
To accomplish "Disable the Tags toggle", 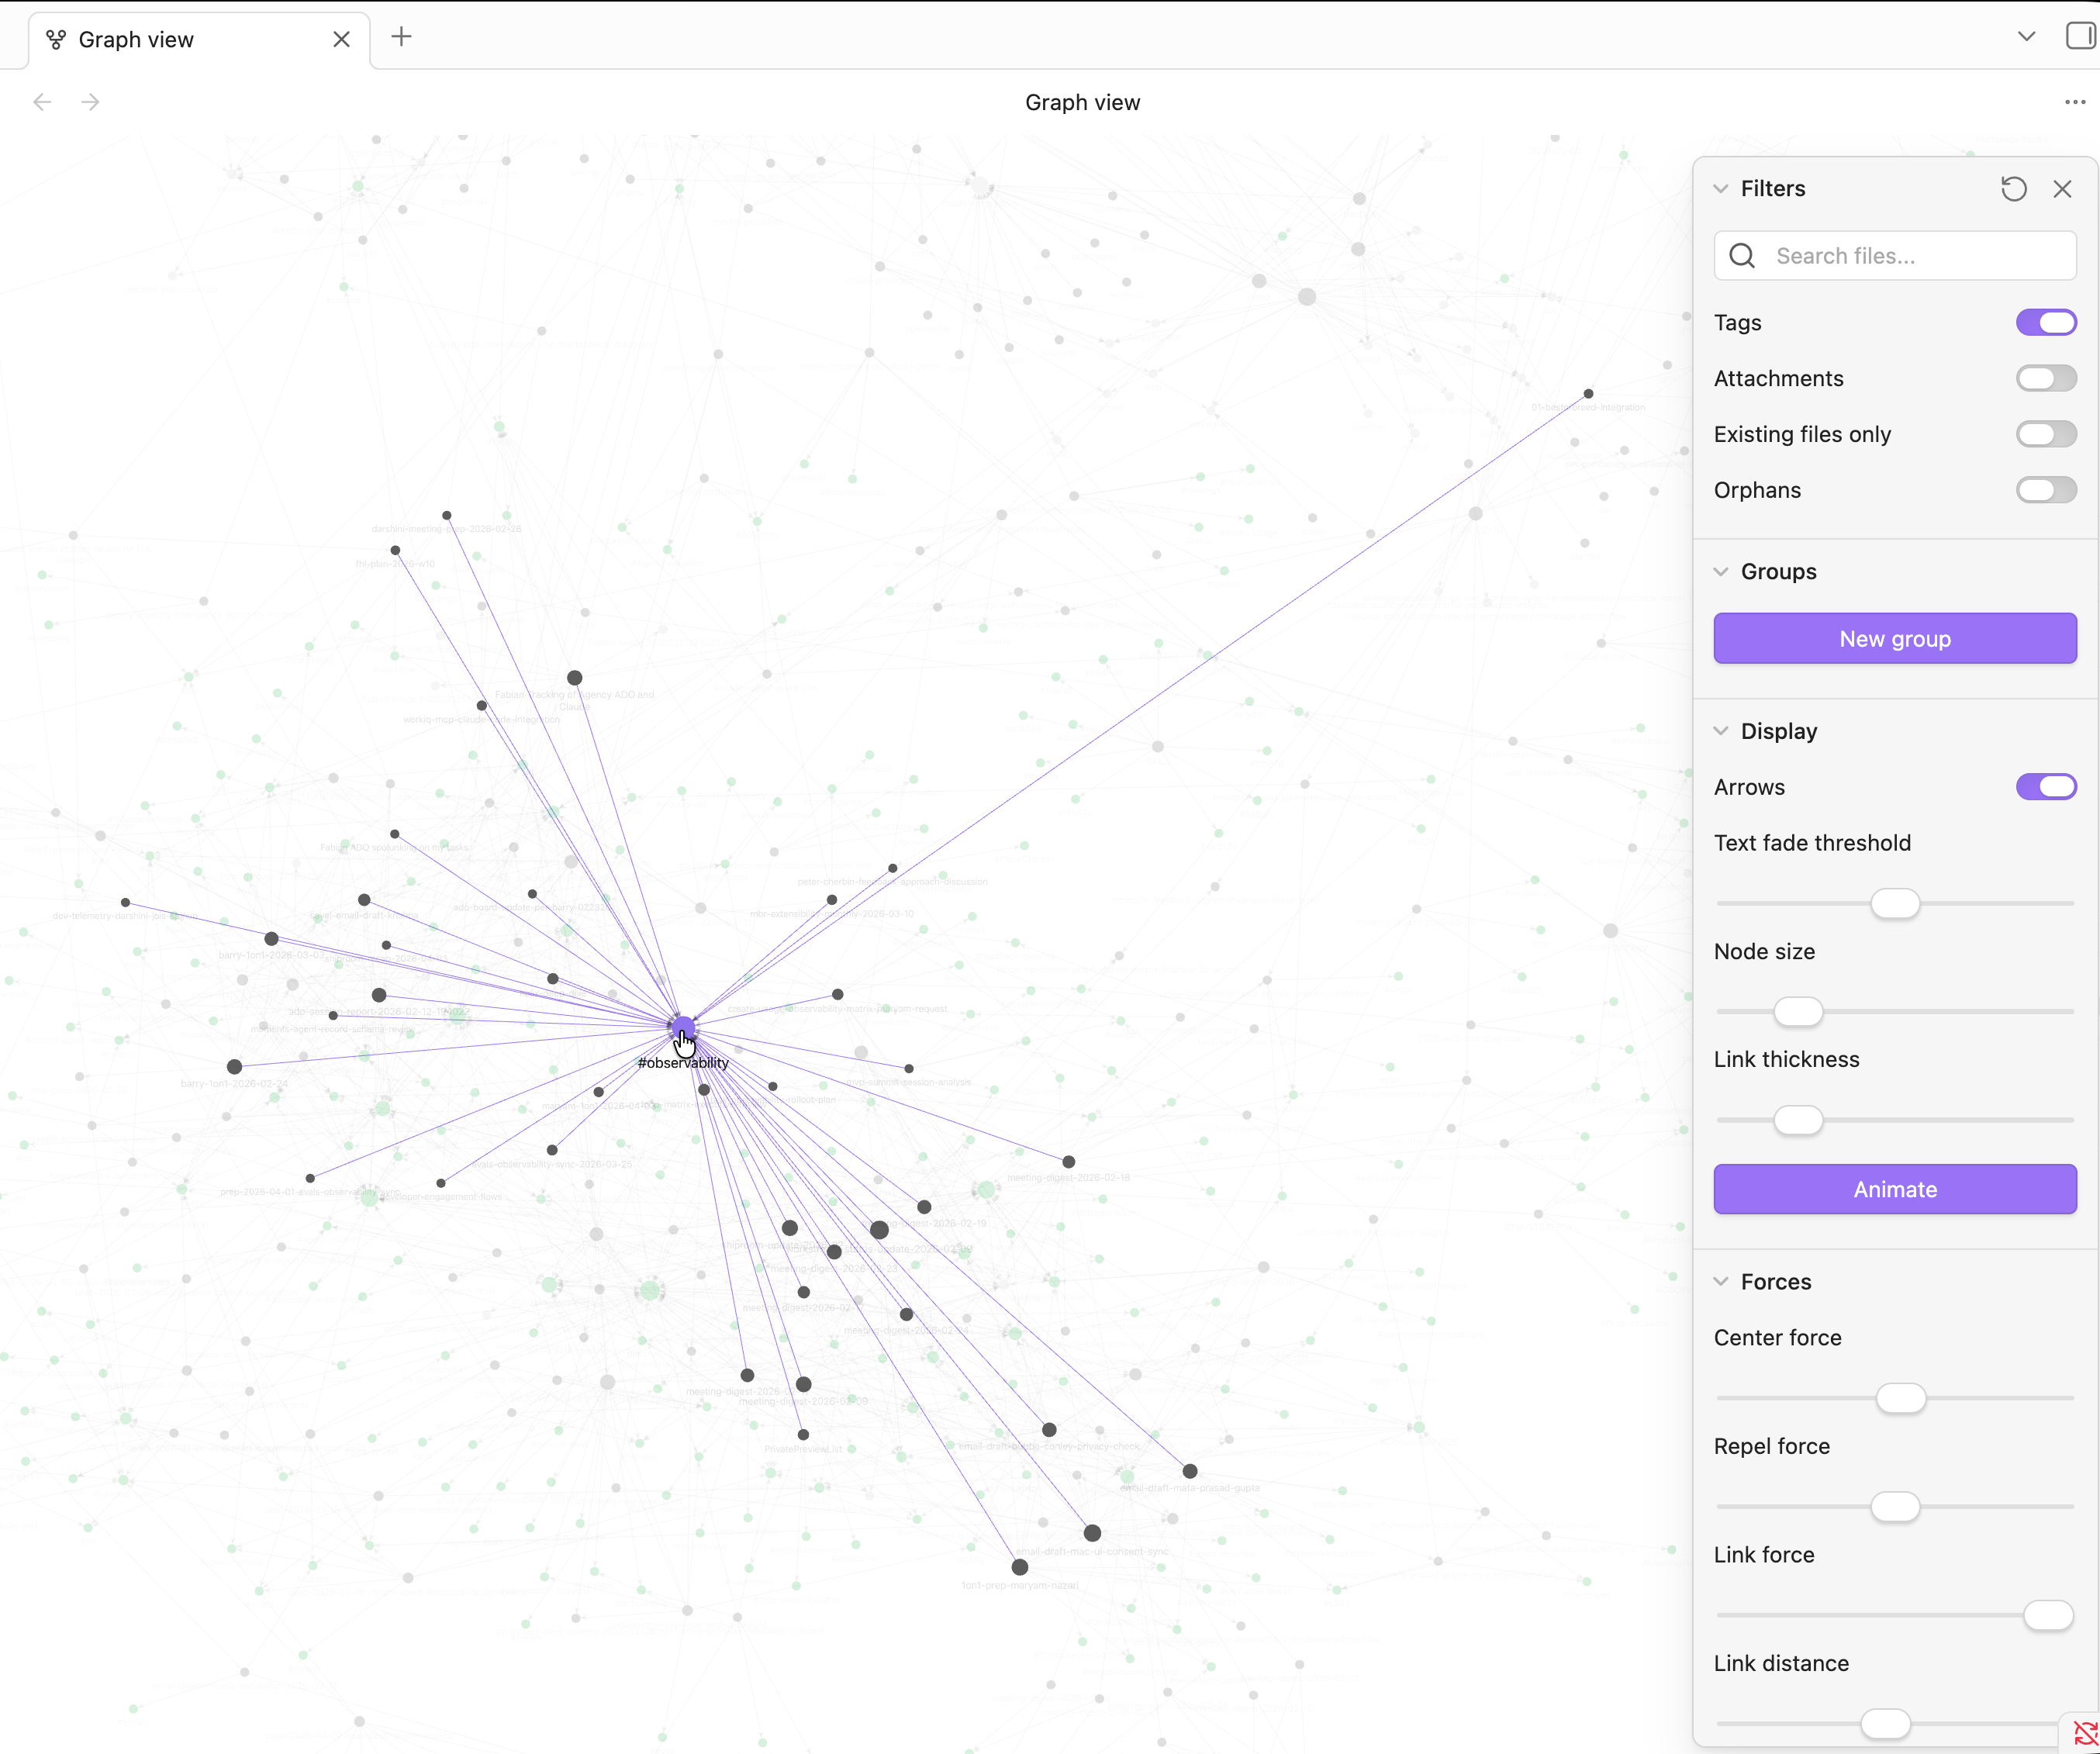I will [x=2045, y=322].
